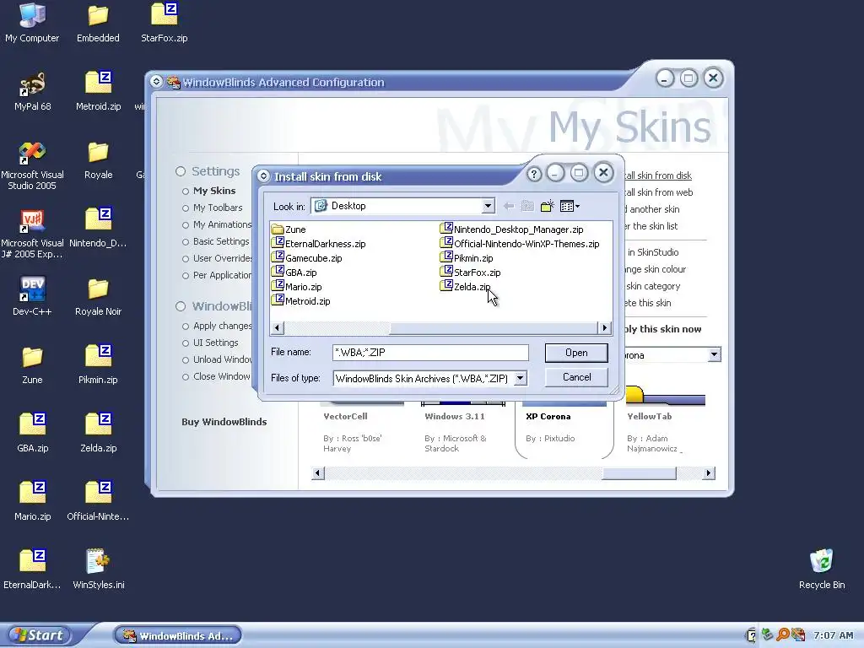Click the Start button
Screen dimensions: 864x648
(x=37, y=635)
